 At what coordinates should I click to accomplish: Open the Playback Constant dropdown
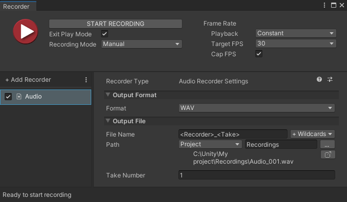296,33
